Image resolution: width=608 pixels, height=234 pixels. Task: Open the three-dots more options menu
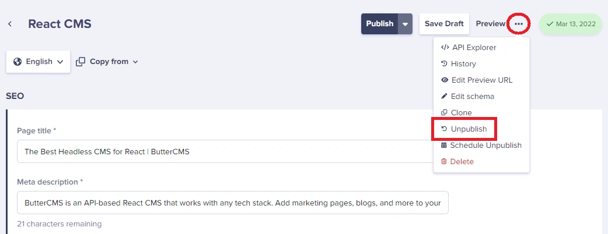pos(518,24)
